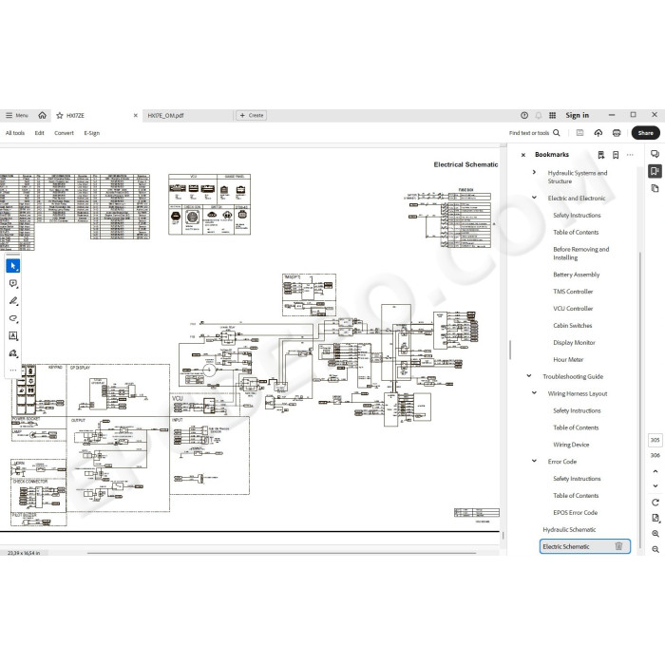Open EPOS Error Code bookmark
Screen dimensions: 665x665
(576, 513)
